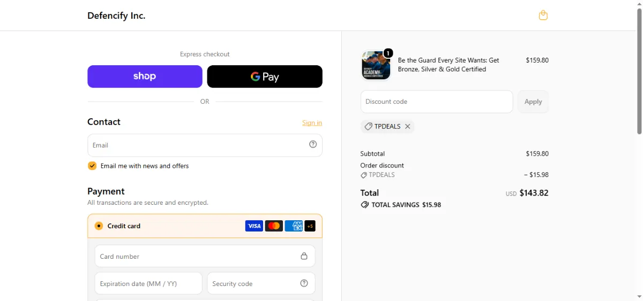Click the Visa card logo
The image size is (643, 301).
coord(254,226)
